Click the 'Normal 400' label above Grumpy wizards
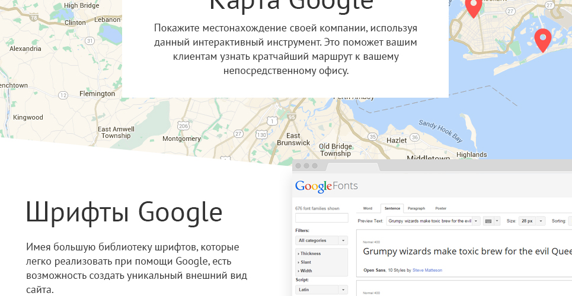 [x=370, y=242]
